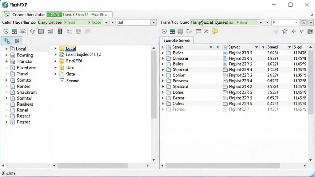Expand the Gex folder
The height and width of the screenshot is (177, 315).
[x=56, y=68]
